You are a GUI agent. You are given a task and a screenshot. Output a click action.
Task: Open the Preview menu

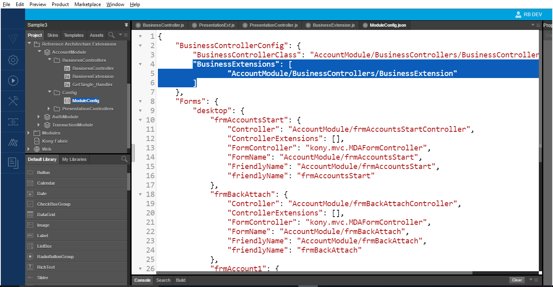tap(38, 4)
